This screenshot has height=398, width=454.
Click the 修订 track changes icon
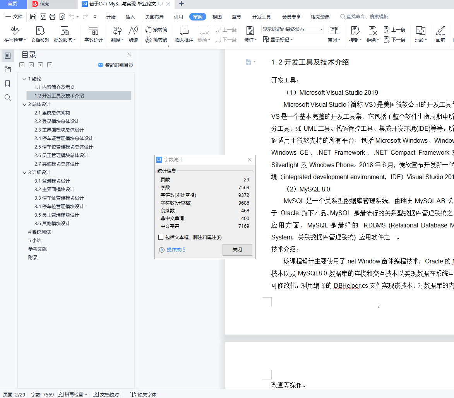pyautogui.click(x=250, y=34)
